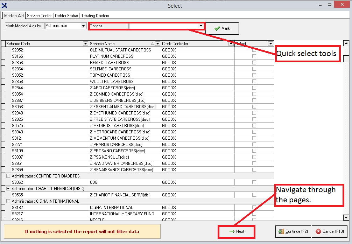Click the sort triangle in the Scheme Name header

[x=152, y=44]
